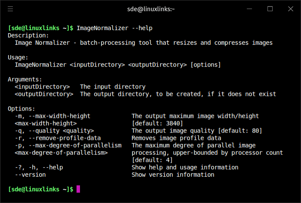The image size is (301, 203).
Task: Click the typed ImageNormalizer --help command
Action: [114, 28]
